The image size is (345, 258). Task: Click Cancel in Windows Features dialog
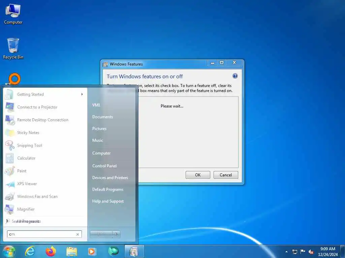226,175
